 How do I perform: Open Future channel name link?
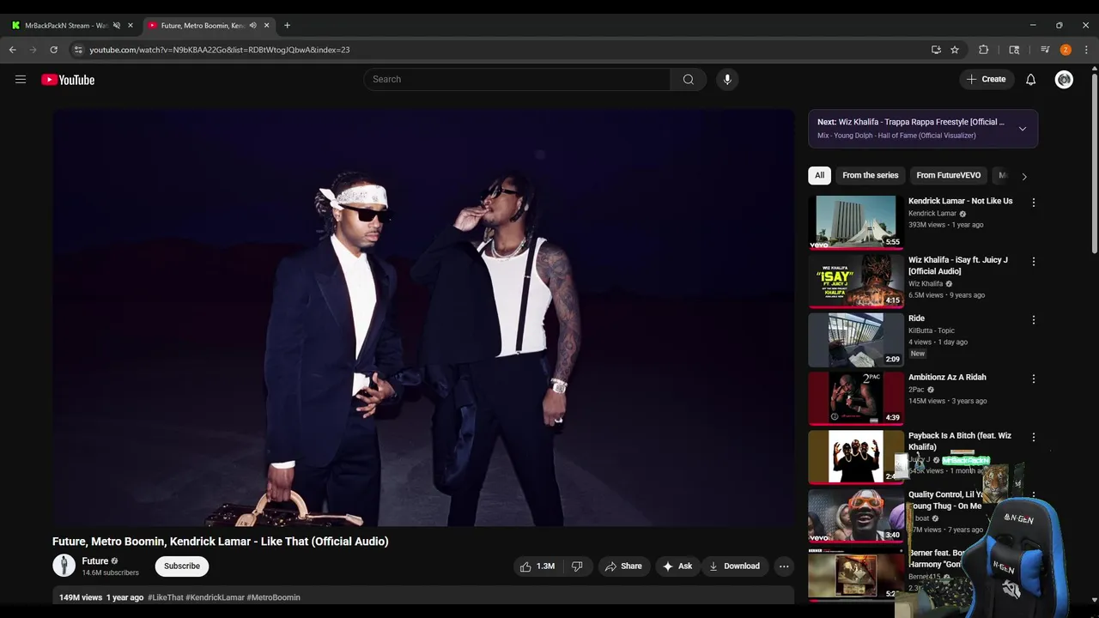[x=94, y=561]
